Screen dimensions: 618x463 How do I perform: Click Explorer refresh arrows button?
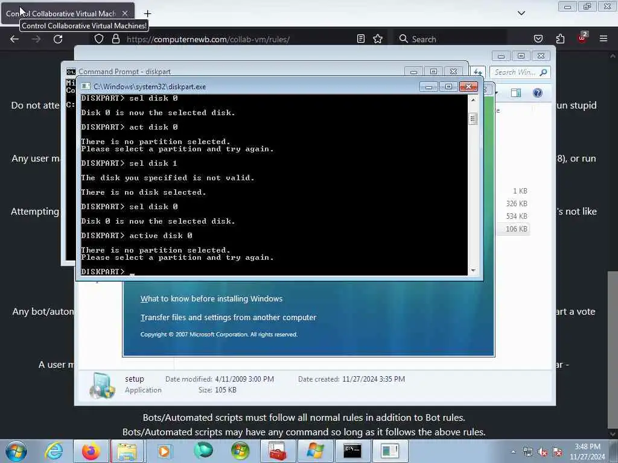(477, 72)
